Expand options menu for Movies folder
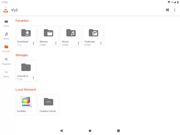 56,43
